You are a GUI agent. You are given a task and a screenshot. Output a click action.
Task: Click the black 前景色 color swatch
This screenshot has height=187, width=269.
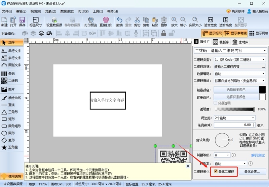click(262, 90)
